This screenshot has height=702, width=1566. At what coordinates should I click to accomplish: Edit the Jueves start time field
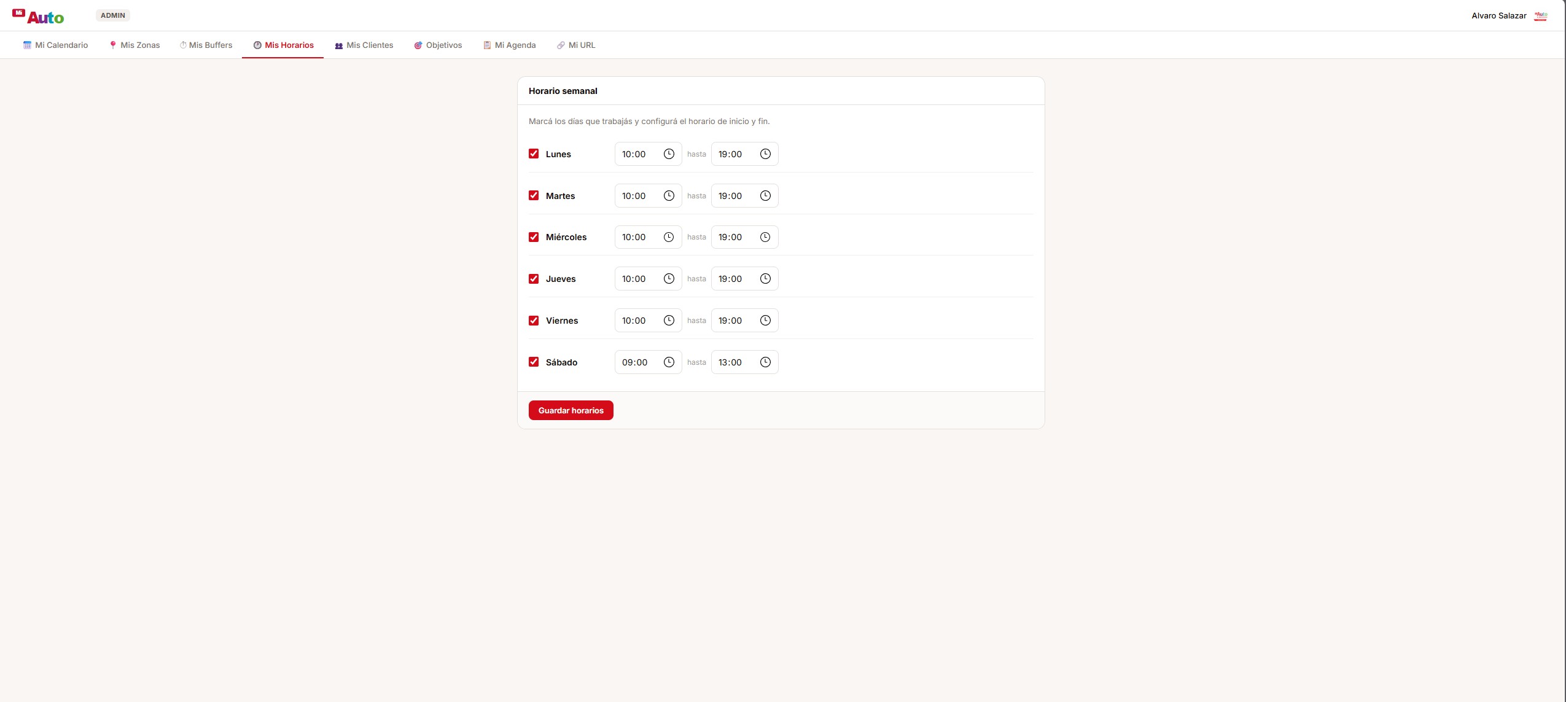pos(649,279)
